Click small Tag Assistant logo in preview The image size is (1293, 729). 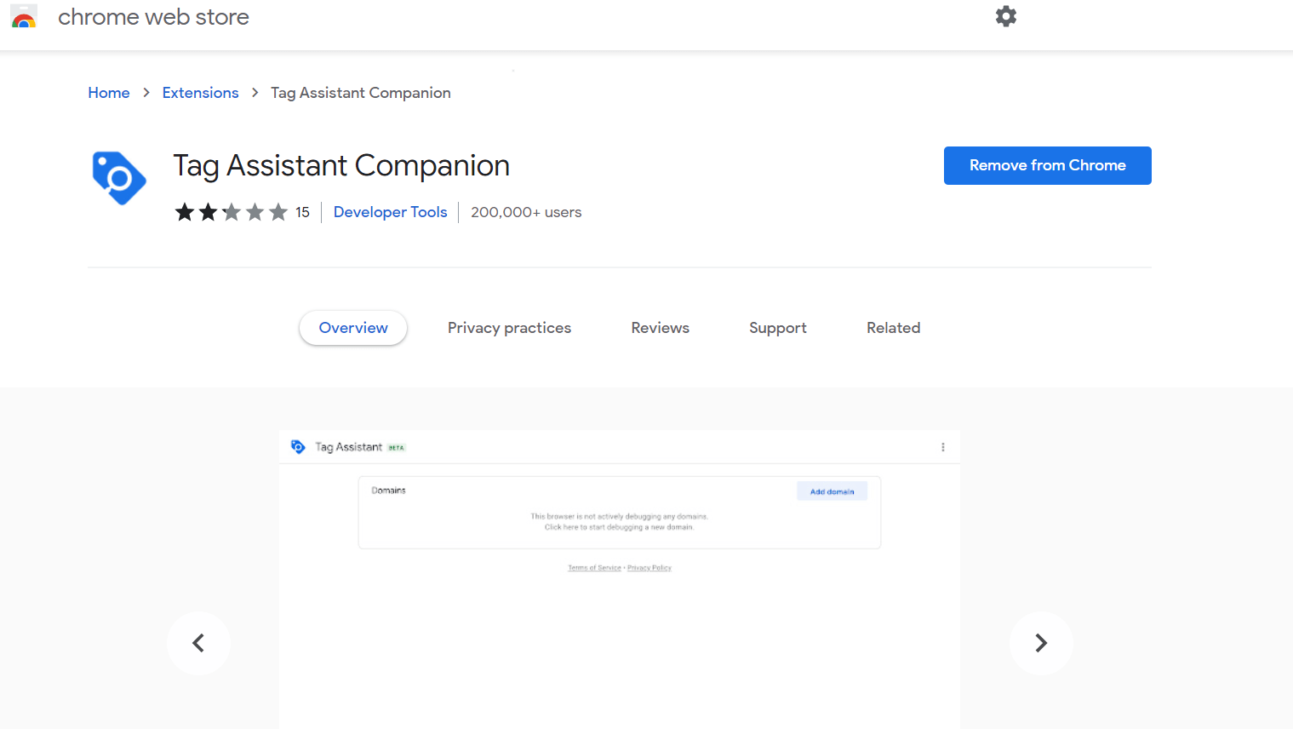point(298,446)
